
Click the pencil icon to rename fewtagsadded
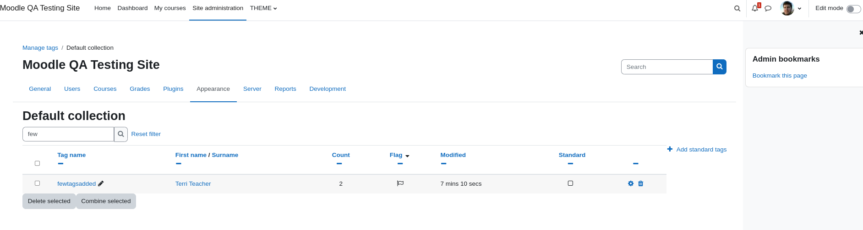[101, 183]
